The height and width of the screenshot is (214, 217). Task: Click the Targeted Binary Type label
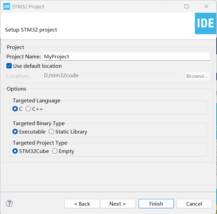(x=39, y=123)
